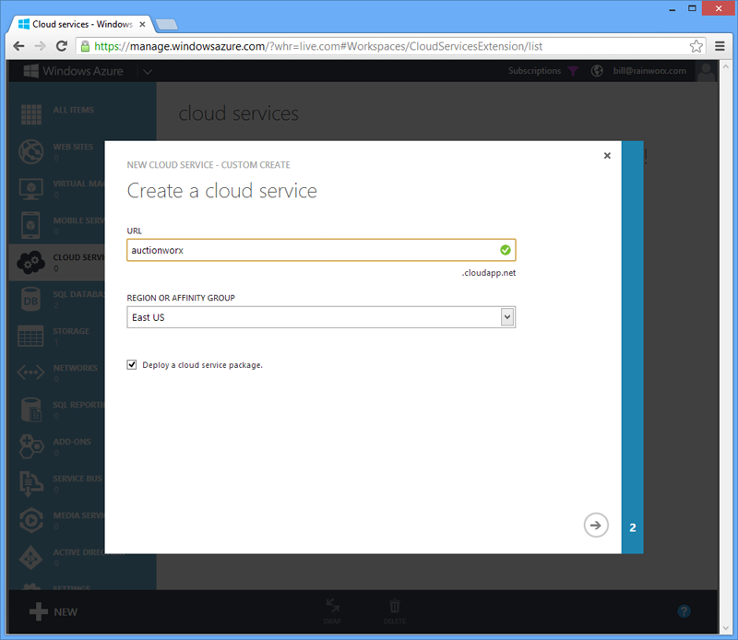Click the browser forward arrow
The height and width of the screenshot is (640, 738).
point(40,46)
